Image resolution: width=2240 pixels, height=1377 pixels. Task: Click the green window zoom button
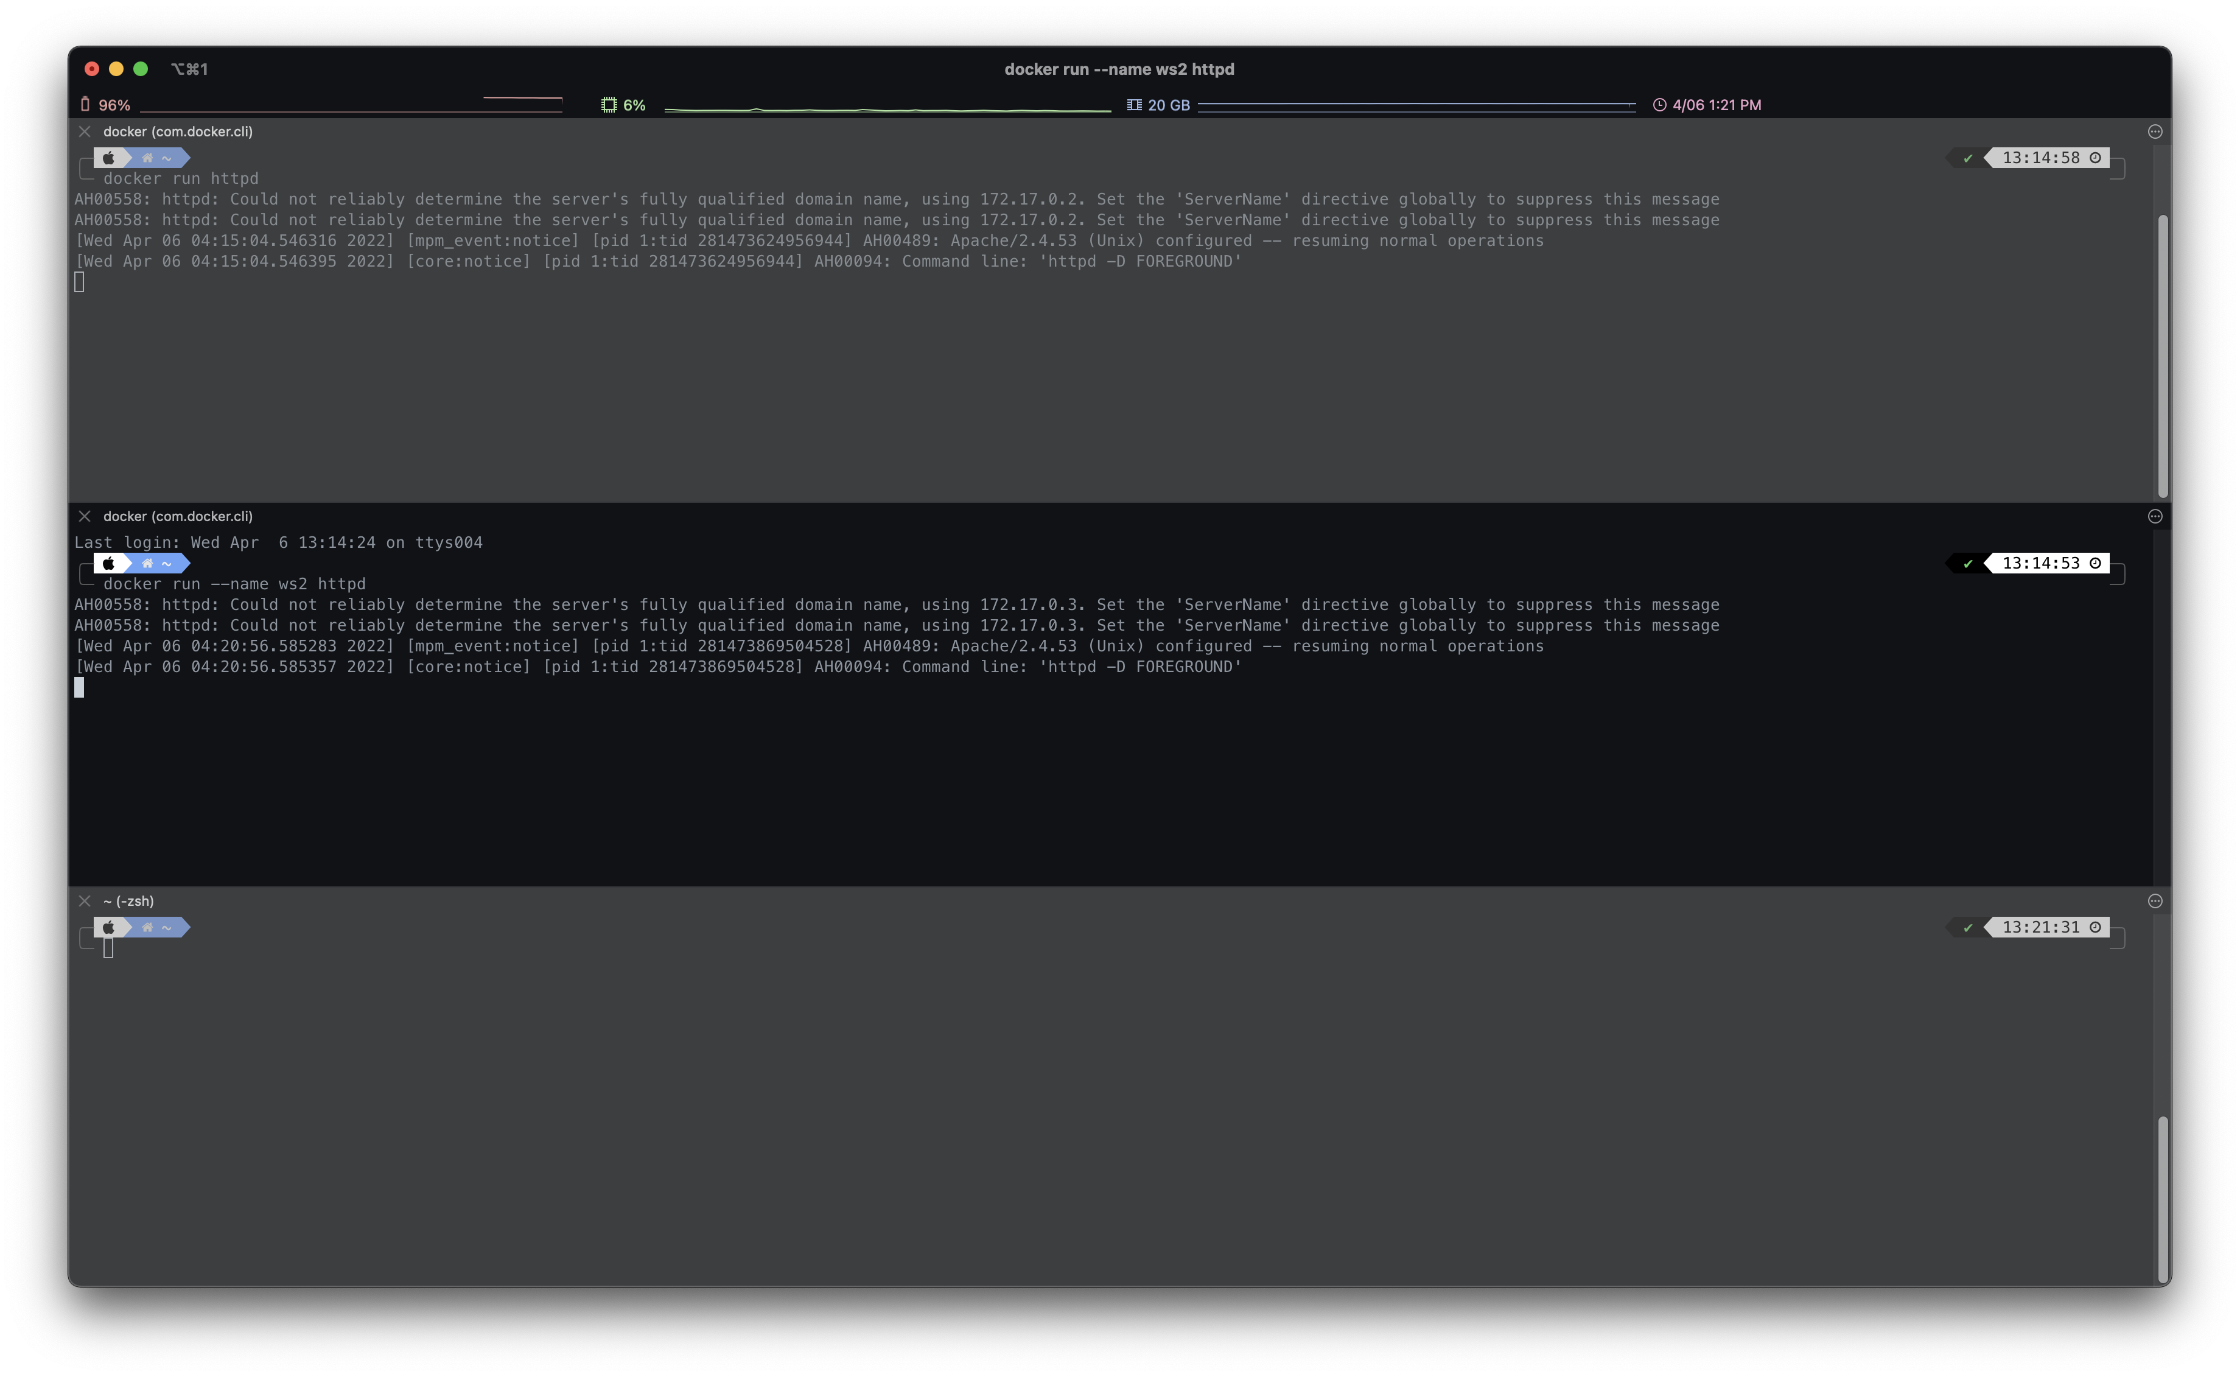(x=140, y=68)
